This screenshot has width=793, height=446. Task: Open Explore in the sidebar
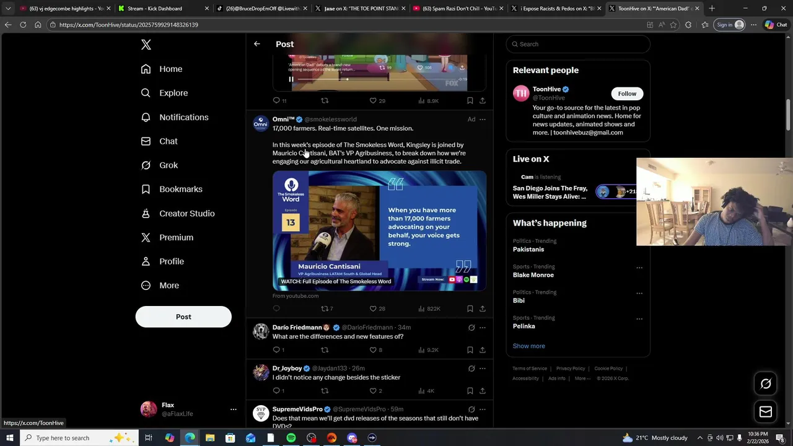164,93
